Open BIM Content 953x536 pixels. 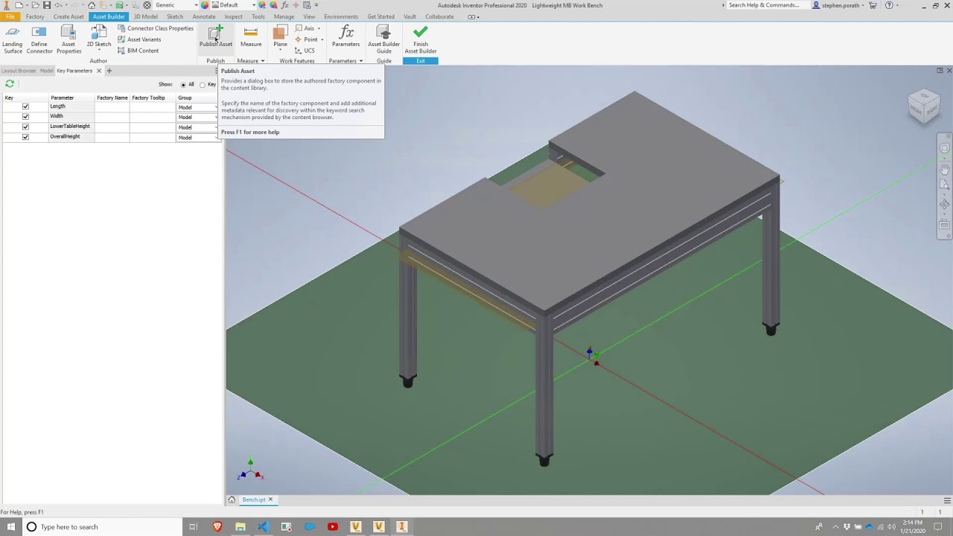click(x=138, y=51)
